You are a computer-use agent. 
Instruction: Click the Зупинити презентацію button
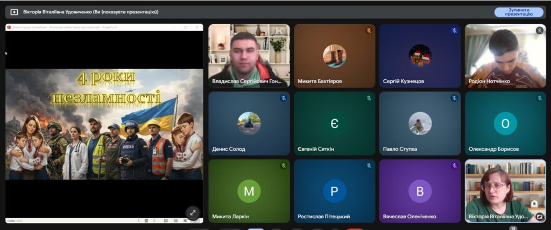click(518, 12)
